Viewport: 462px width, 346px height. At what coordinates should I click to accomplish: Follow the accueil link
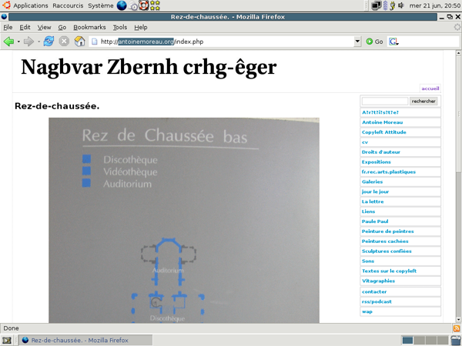pyautogui.click(x=430, y=88)
